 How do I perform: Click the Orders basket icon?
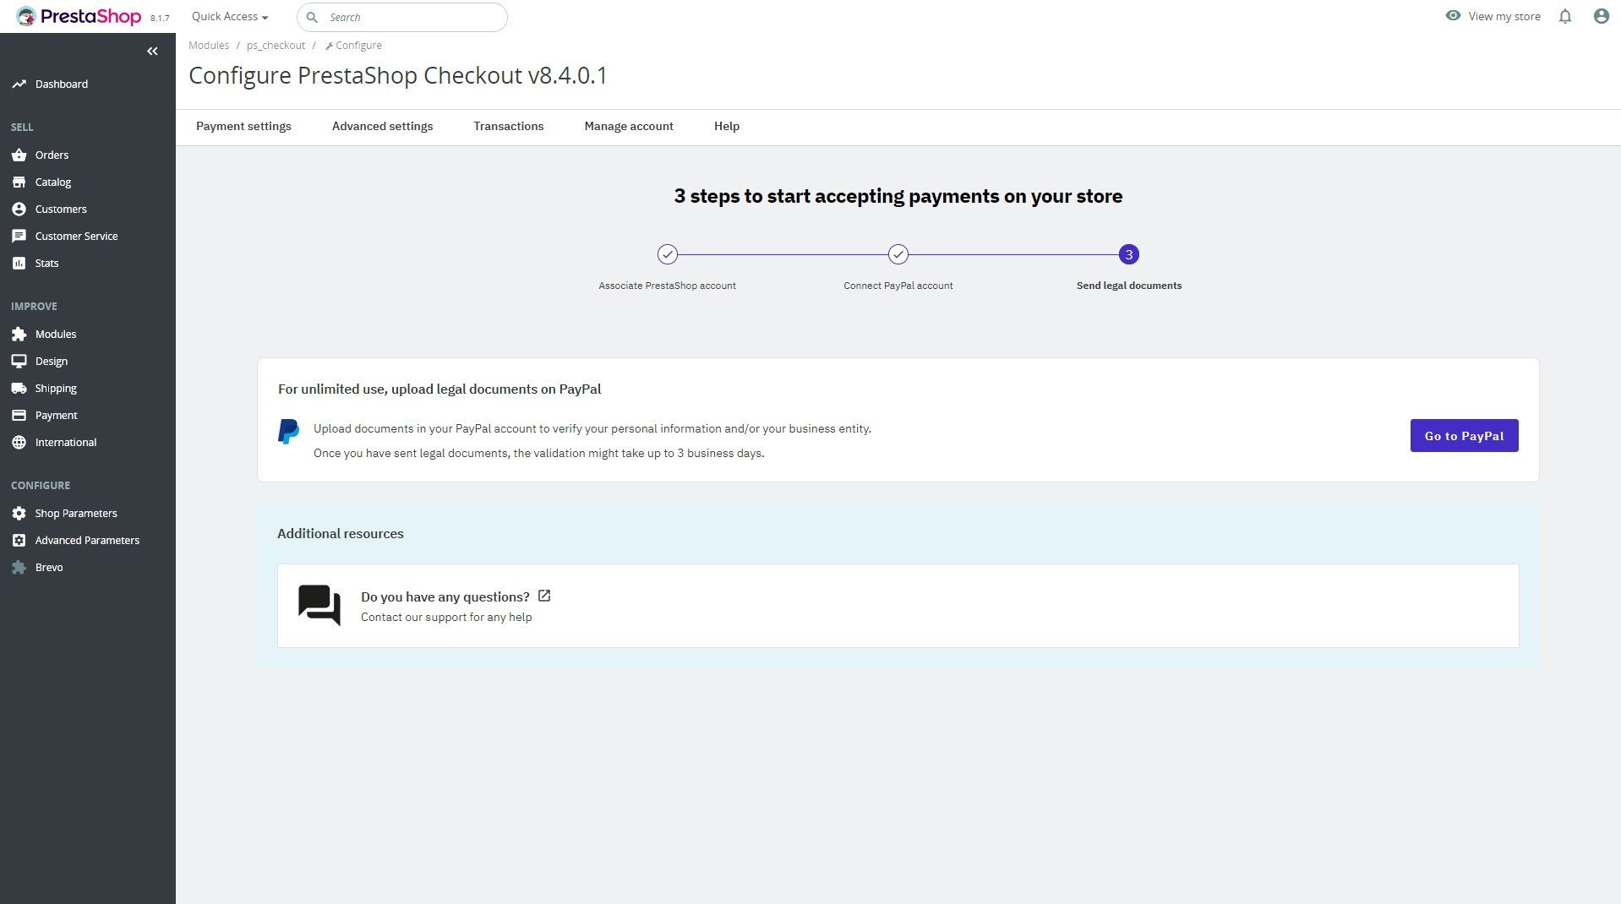coord(19,155)
